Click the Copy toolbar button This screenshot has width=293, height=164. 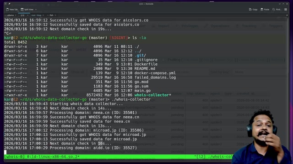click(x=253, y=10)
